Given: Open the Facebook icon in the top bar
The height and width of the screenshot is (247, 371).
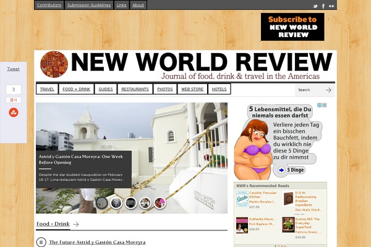Looking at the screenshot, I should (x=323, y=6).
